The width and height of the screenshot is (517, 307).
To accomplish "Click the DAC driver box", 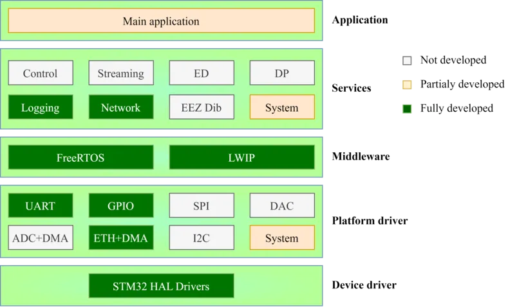I will (282, 206).
